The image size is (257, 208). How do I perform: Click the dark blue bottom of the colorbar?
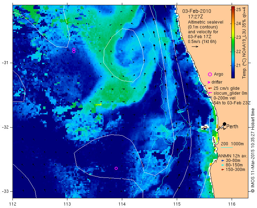tap(233, 76)
